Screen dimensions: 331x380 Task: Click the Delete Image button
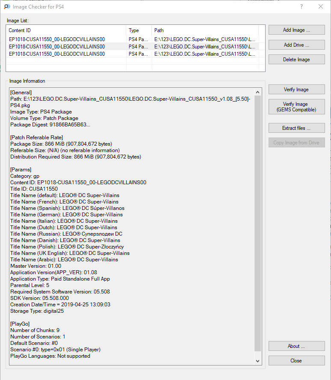click(x=296, y=60)
